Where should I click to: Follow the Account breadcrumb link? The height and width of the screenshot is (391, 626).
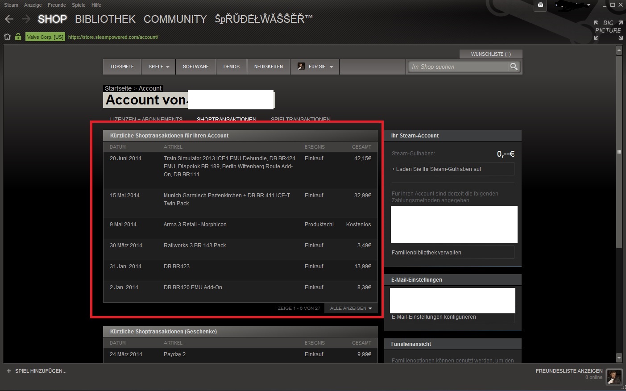tap(150, 88)
